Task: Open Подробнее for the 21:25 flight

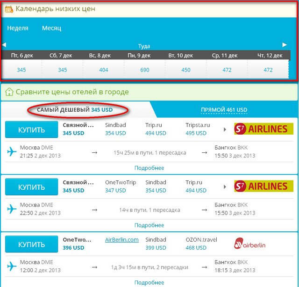Action: tap(149, 168)
